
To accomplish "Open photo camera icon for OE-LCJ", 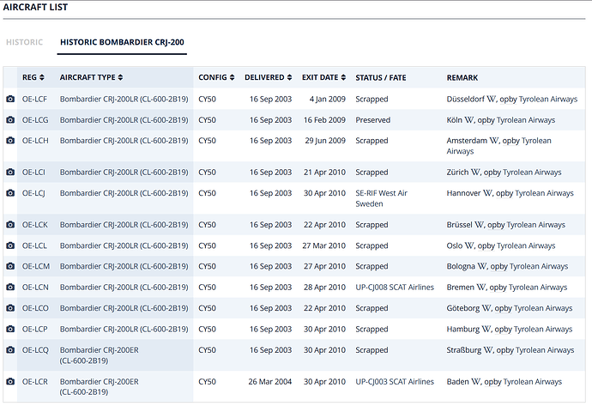I will coord(10,193).
